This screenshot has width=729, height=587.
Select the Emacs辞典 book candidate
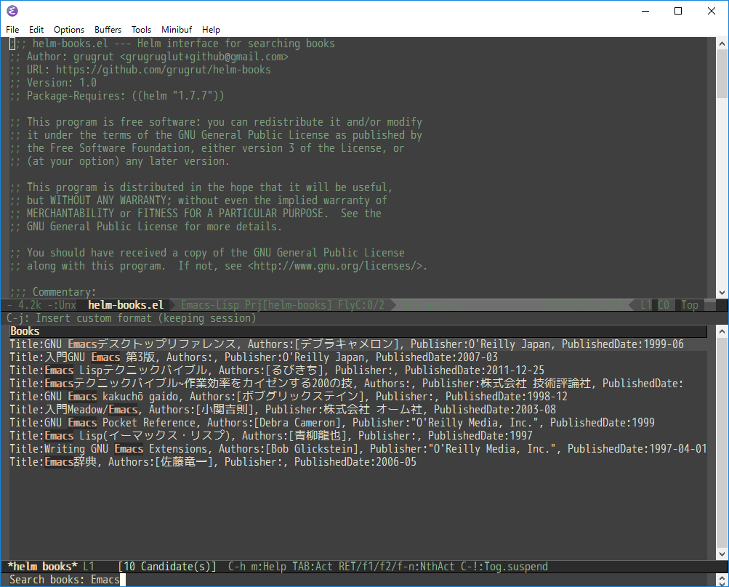(213, 461)
